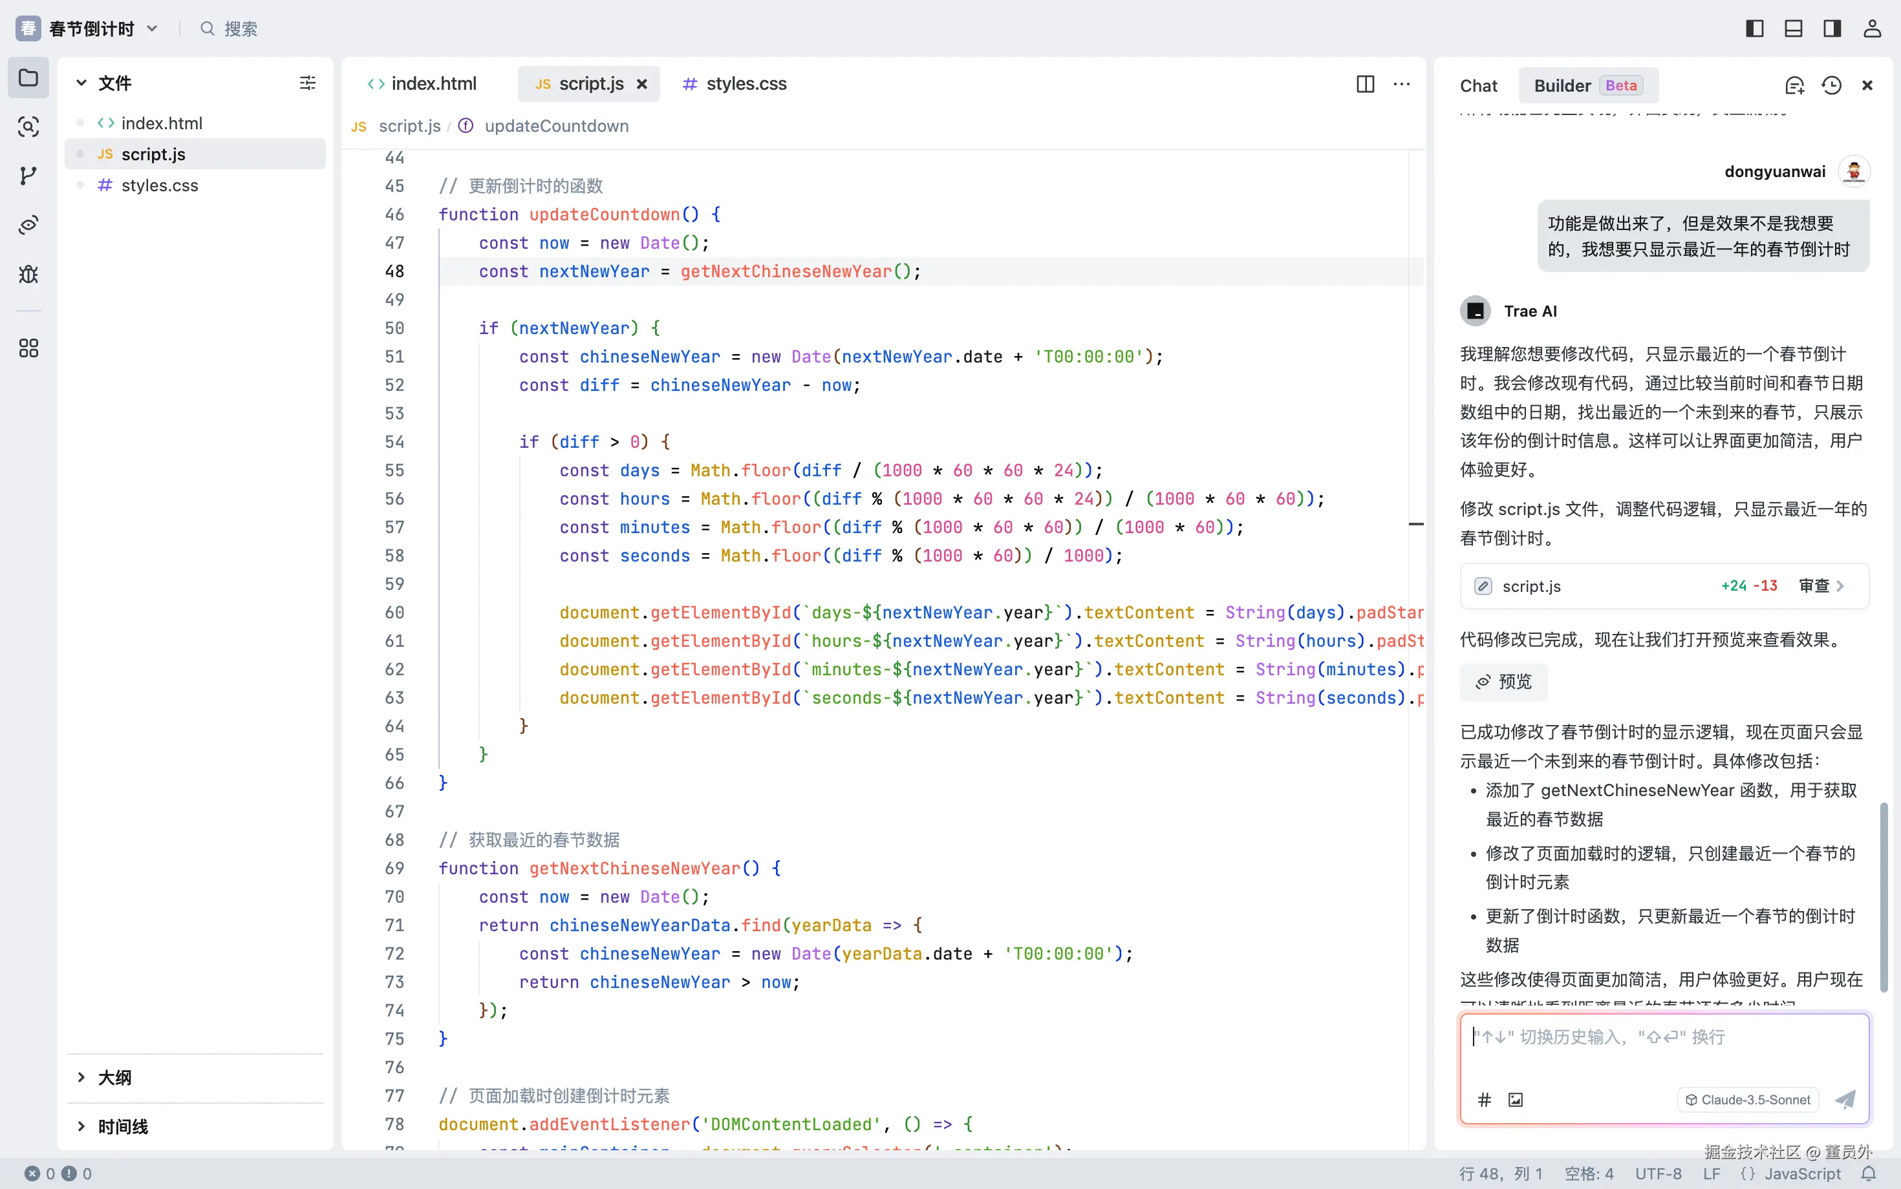Click the editor overview ruler marker
The image size is (1901, 1189).
click(1416, 523)
